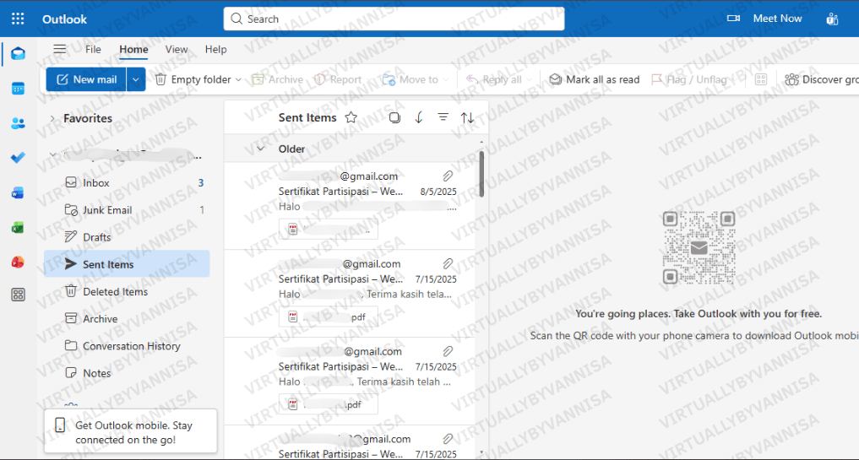Open the To Do checkmark app
The width and height of the screenshot is (859, 460).
(x=18, y=158)
